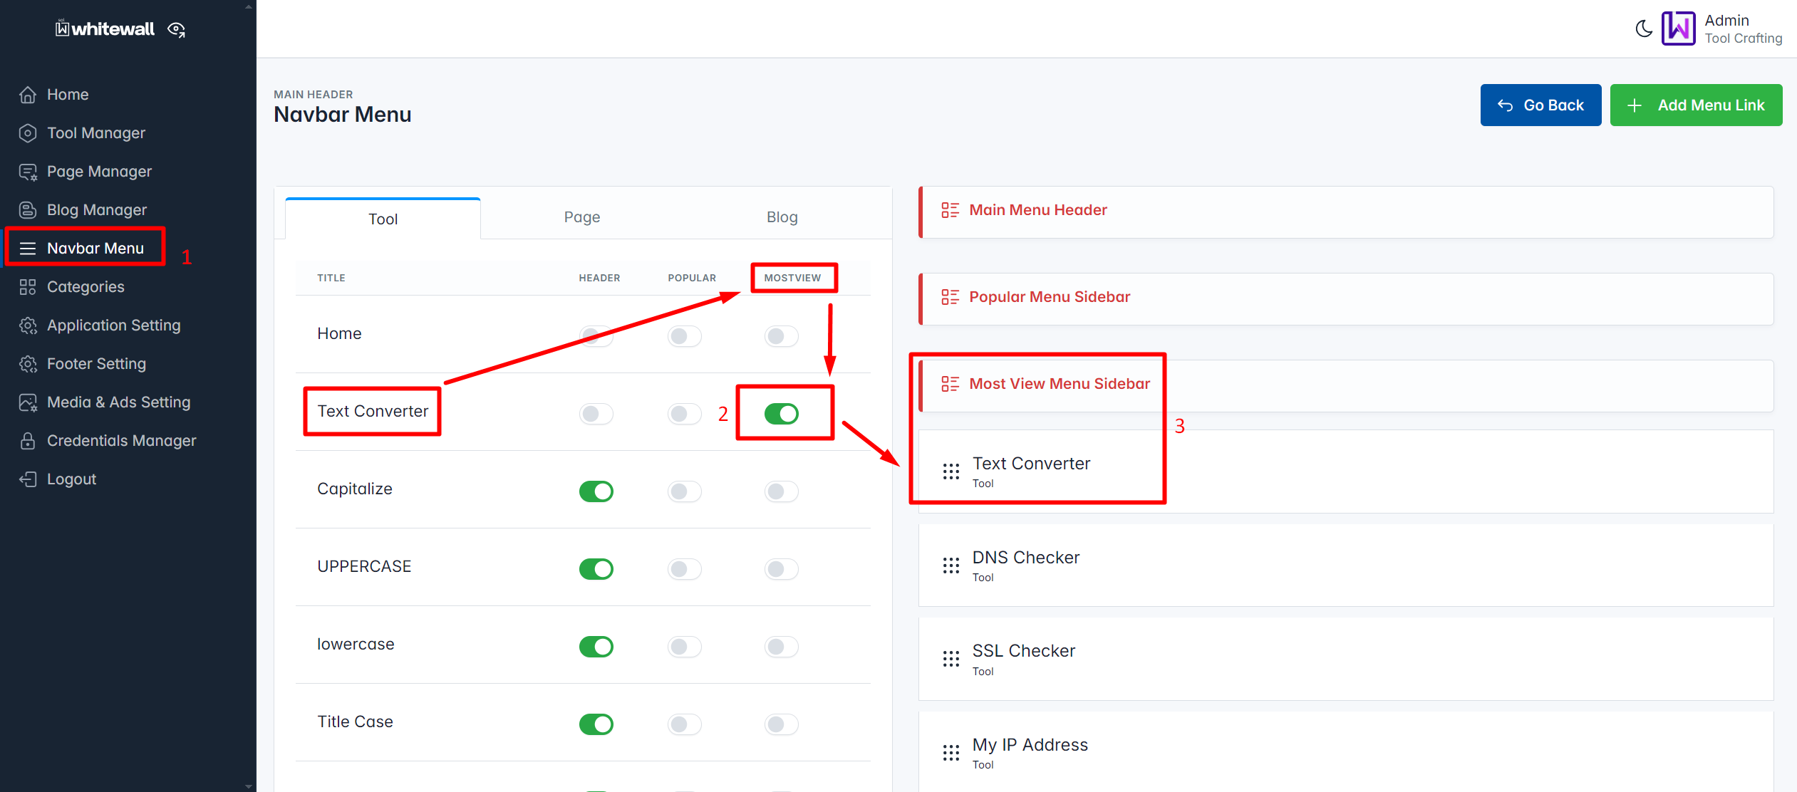The width and height of the screenshot is (1797, 792).
Task: Enable Popular toggle for Text Converter
Action: [x=685, y=414]
